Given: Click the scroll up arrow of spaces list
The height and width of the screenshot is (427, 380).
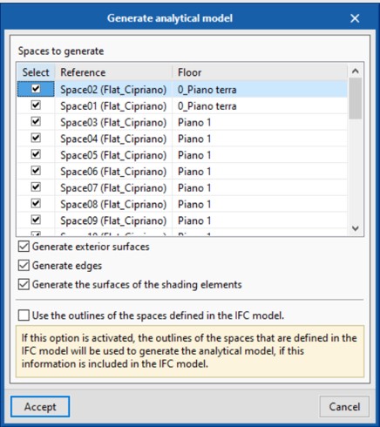Looking at the screenshot, I should (x=356, y=71).
